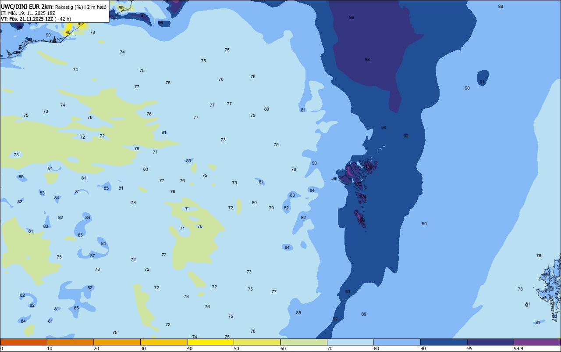Click the humidity value '87' on the map
This screenshot has width=561, height=352.
pyautogui.click(x=92, y=256)
